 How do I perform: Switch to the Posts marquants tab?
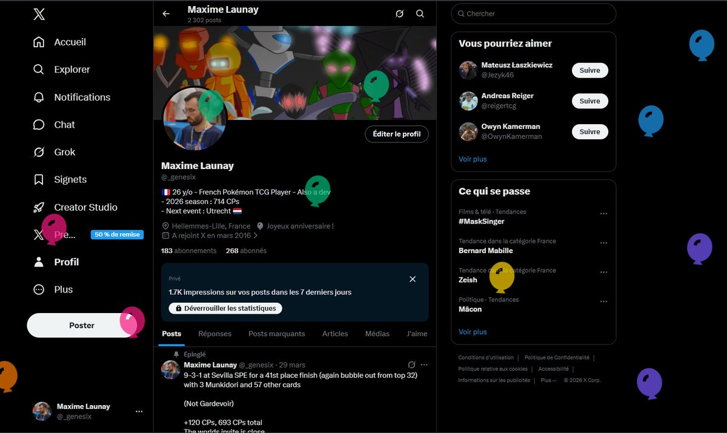coord(277,334)
